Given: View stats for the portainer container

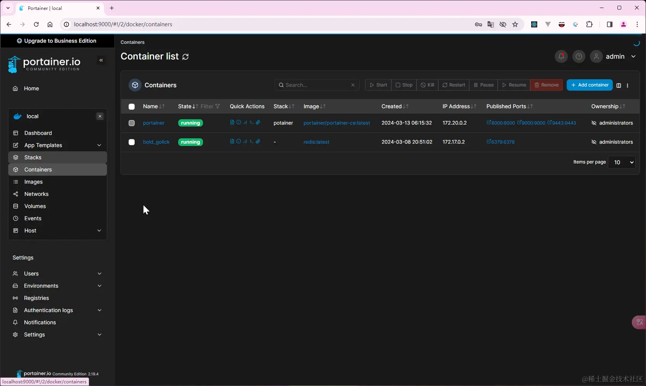Looking at the screenshot, I should point(245,122).
